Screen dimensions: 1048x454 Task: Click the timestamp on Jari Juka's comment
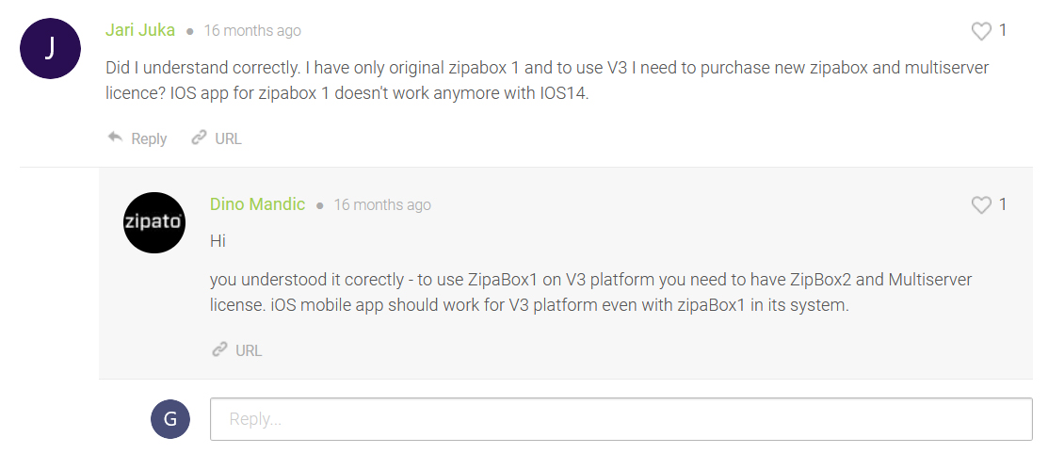[x=252, y=31]
